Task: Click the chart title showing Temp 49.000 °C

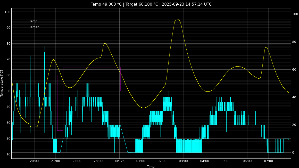Action: 151,4
